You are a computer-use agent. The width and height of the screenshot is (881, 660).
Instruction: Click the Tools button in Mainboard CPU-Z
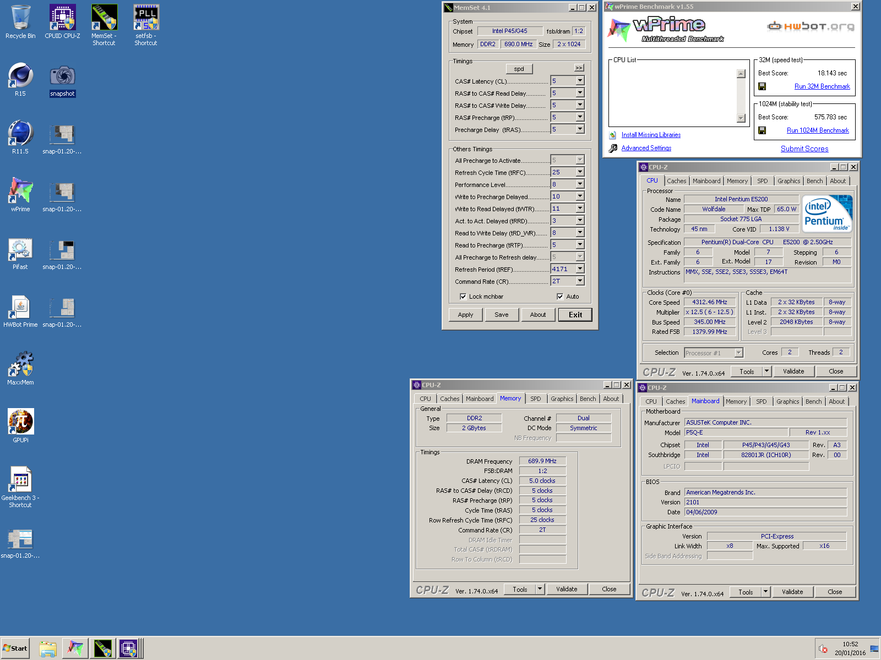coord(746,592)
